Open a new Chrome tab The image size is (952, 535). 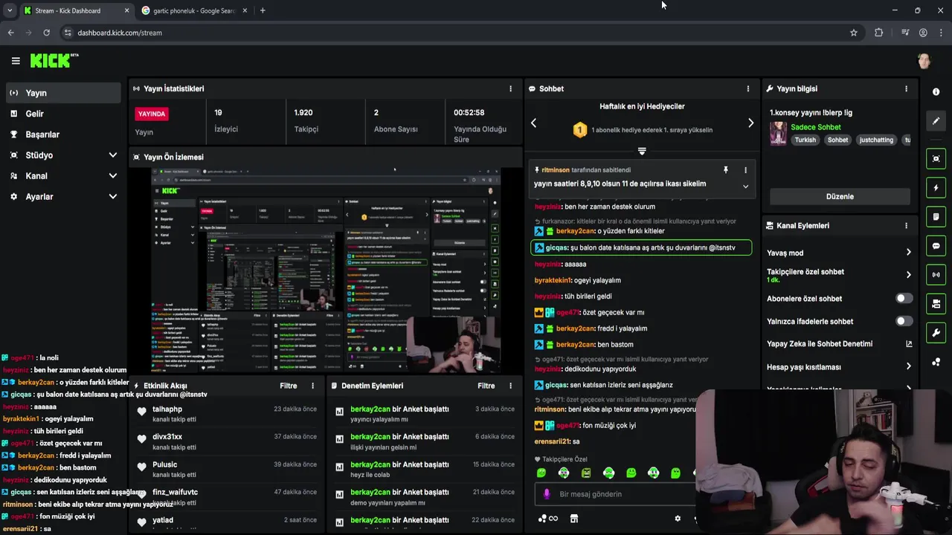(263, 10)
